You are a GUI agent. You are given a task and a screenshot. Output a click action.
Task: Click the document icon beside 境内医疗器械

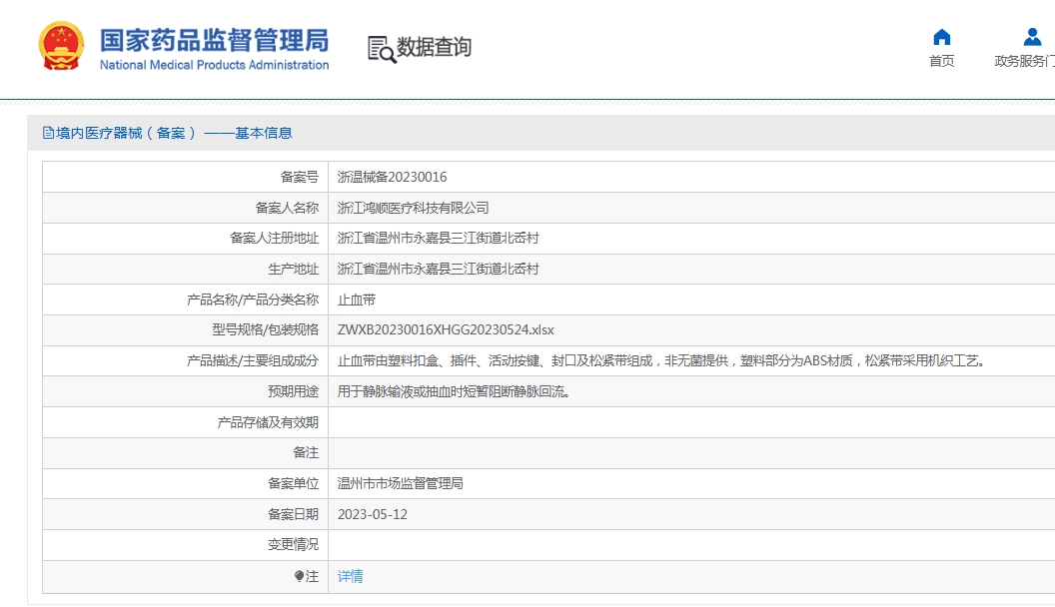pos(48,133)
